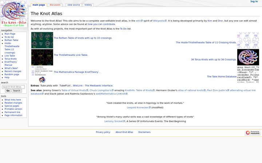Open the Disclaimers footer link

click(144, 132)
